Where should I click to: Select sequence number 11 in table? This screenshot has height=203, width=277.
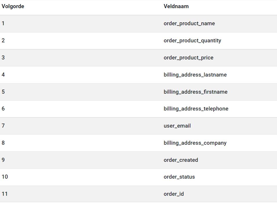[5, 194]
